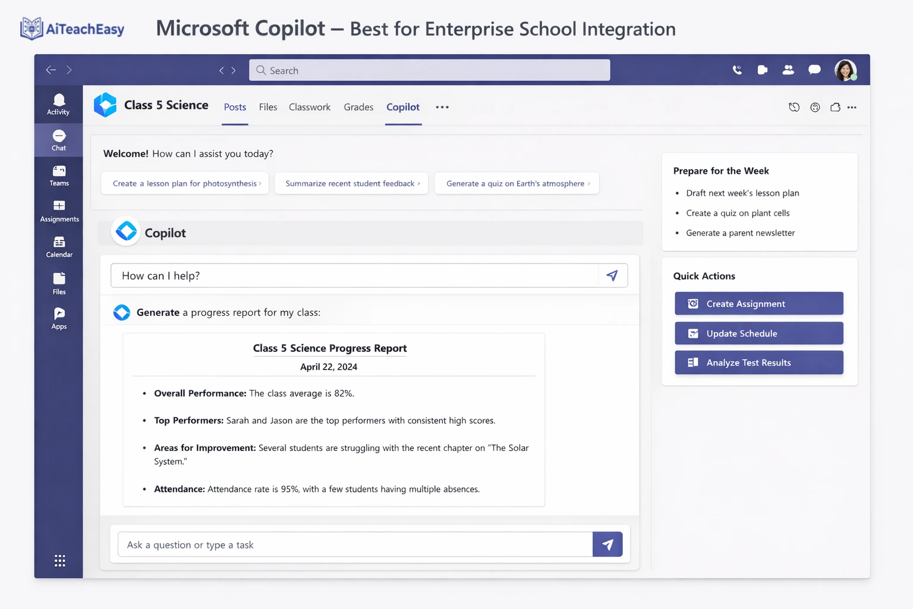Switch to the Copilot tab
The width and height of the screenshot is (913, 609).
coord(403,107)
